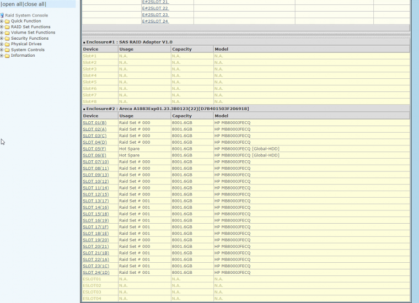The height and width of the screenshot is (303, 419).
Task: Expand the System Controls tree node
Action: (2, 50)
